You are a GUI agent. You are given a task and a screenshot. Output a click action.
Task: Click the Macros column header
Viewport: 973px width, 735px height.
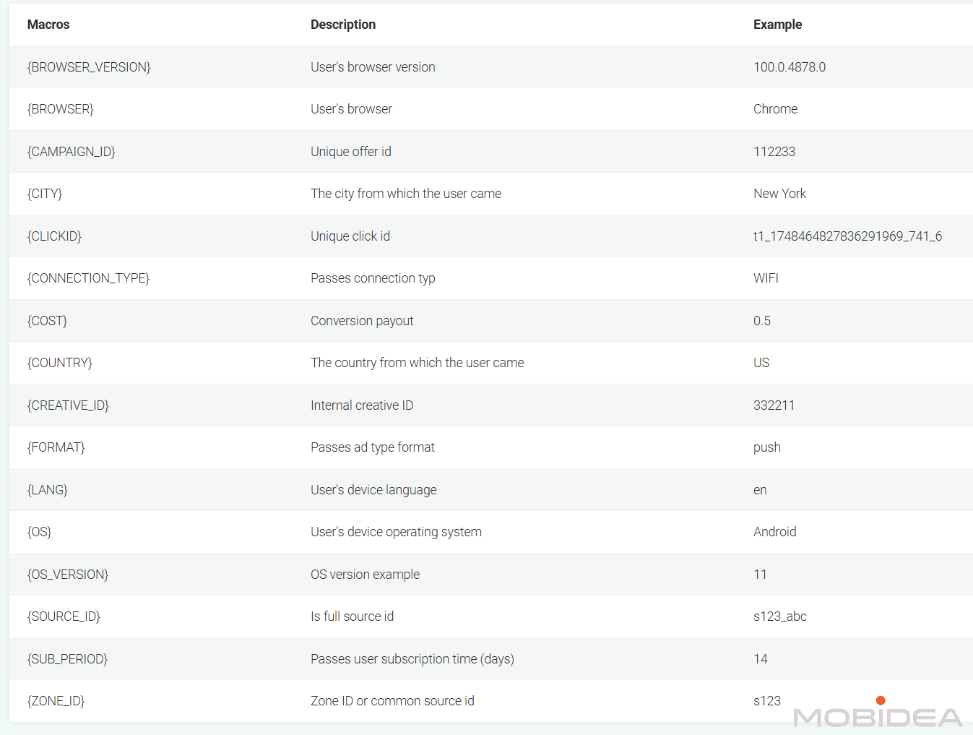pyautogui.click(x=48, y=25)
